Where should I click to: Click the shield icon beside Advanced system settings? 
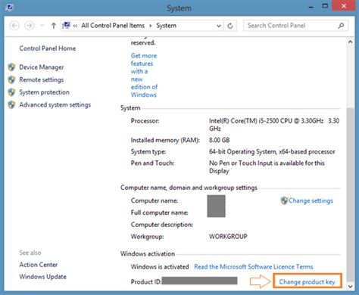(x=11, y=104)
